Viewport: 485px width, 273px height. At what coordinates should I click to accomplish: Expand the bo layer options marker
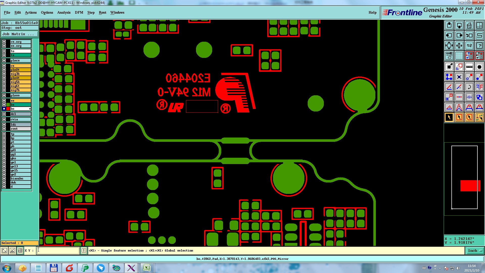[30, 109]
